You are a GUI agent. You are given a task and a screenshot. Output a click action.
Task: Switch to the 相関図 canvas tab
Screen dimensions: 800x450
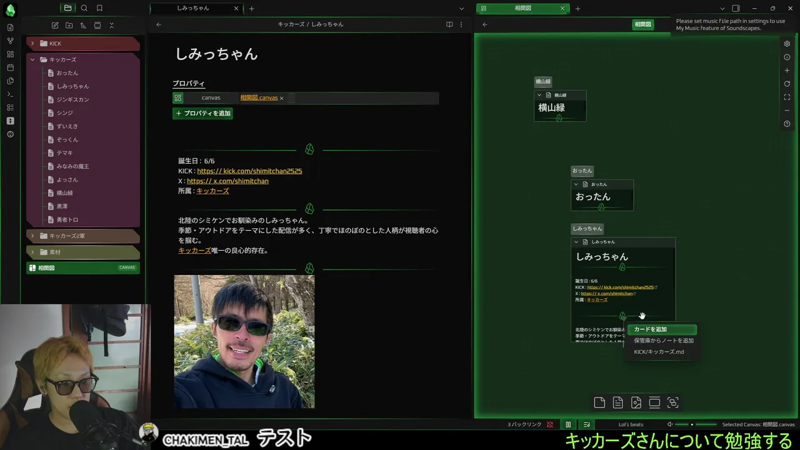(x=522, y=8)
